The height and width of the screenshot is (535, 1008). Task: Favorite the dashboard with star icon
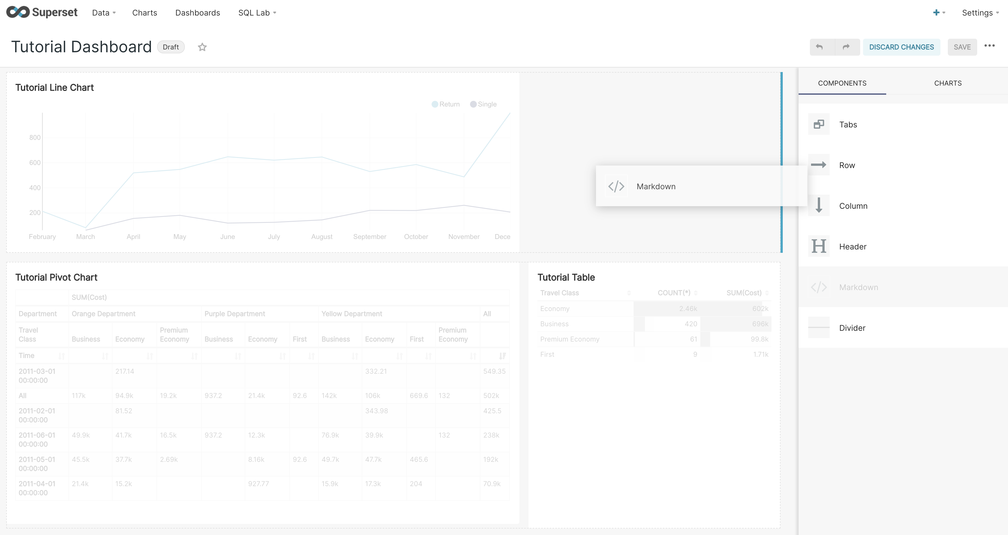(202, 47)
